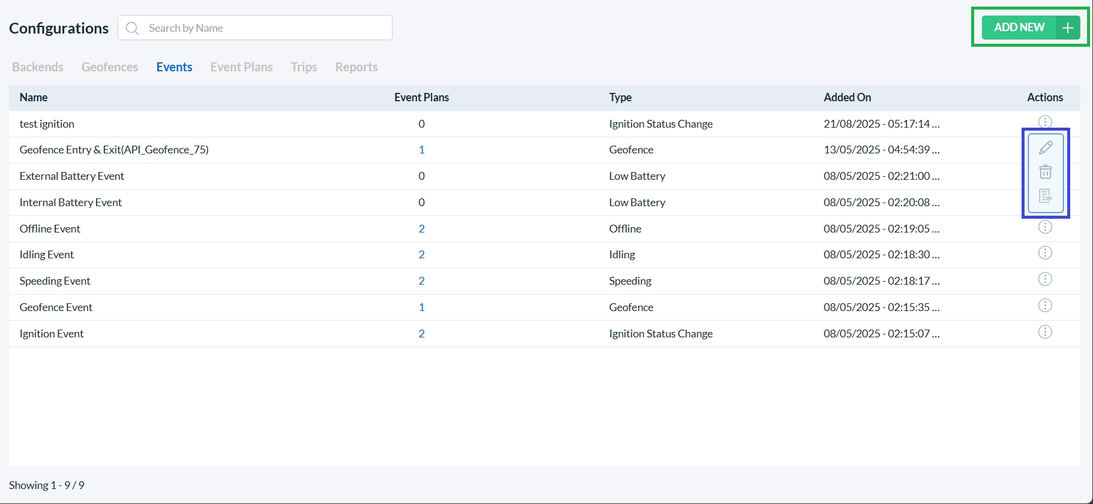1093x504 pixels.
Task: Open the Reports tab
Action: click(356, 67)
